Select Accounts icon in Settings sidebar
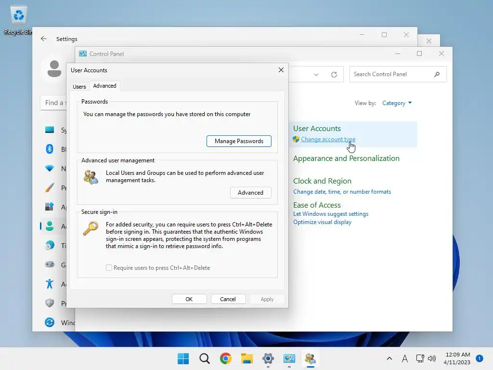The width and height of the screenshot is (493, 370). (50, 226)
